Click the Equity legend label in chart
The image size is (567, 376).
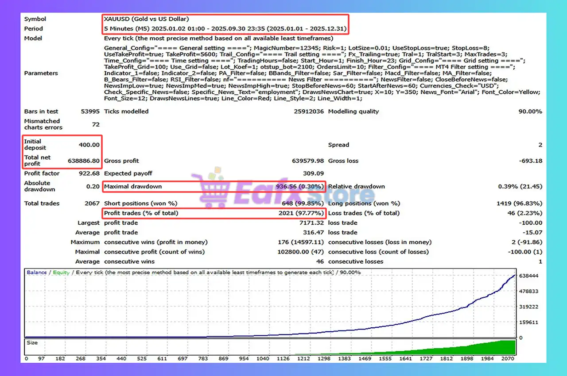tap(61, 272)
